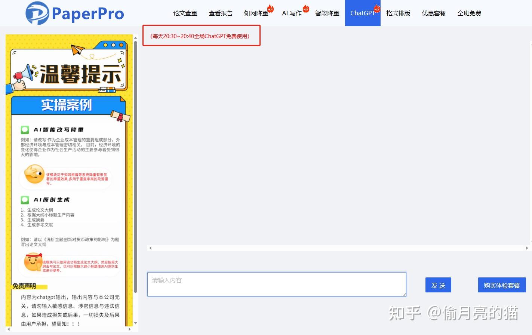
Task: Click the chat area left scroll arrow
Action: 150,248
